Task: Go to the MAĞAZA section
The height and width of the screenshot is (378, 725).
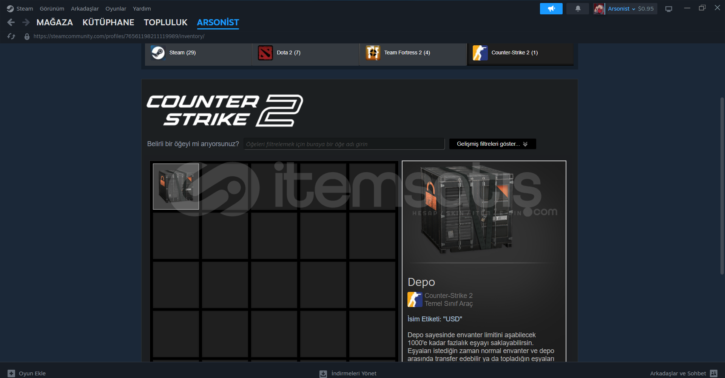Action: point(55,22)
